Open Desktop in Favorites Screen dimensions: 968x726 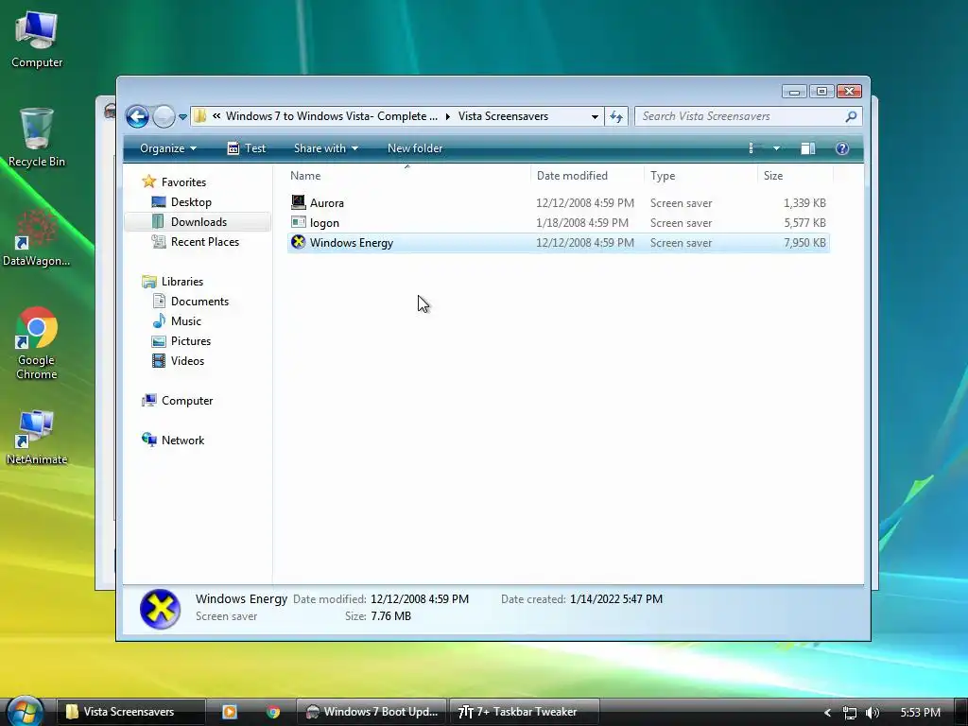191,202
